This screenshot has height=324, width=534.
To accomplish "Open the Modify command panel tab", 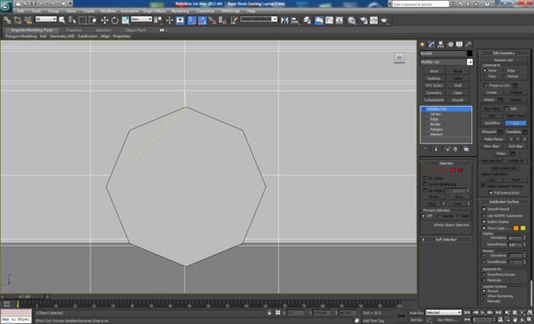I will click(x=431, y=44).
